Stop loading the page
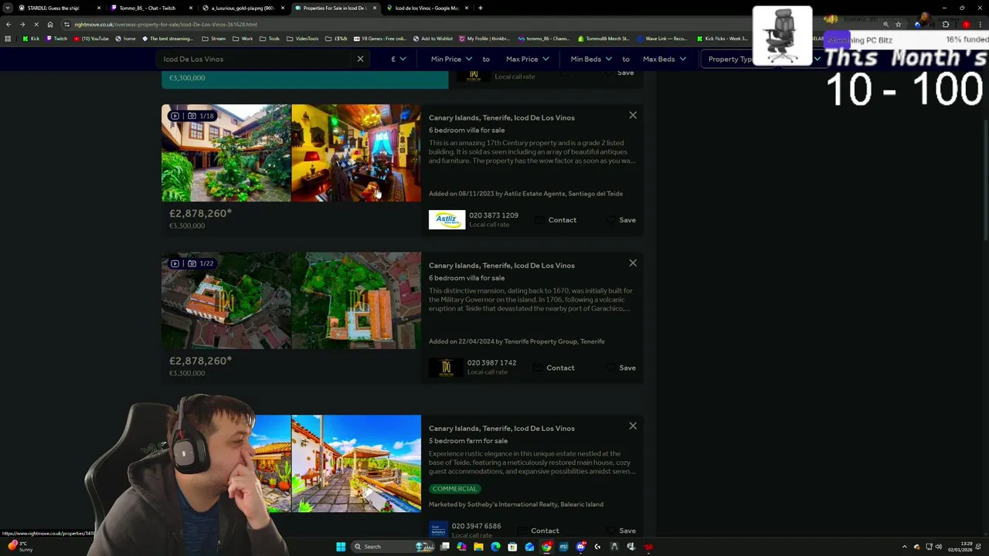This screenshot has height=556, width=989. click(x=36, y=24)
